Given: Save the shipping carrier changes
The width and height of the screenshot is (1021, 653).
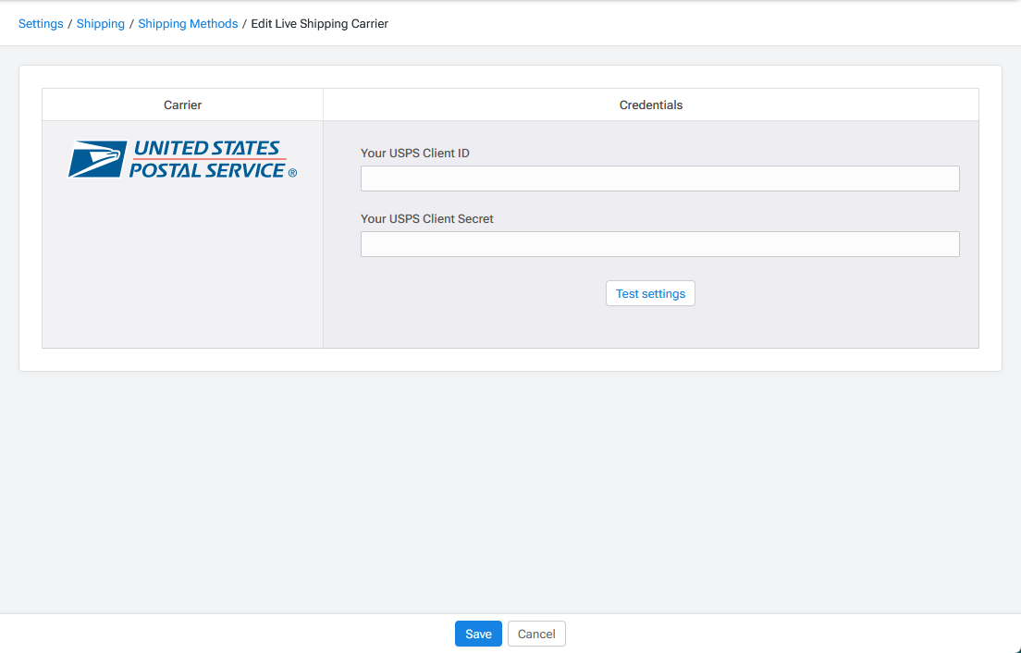Looking at the screenshot, I should click(x=478, y=634).
